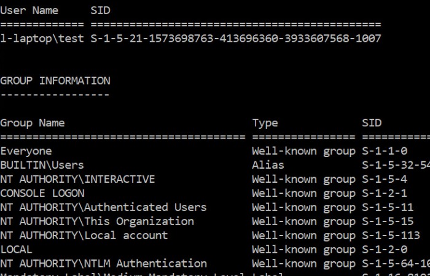
Task: Click the l-laptop\test user name text
Action: tap(42, 39)
